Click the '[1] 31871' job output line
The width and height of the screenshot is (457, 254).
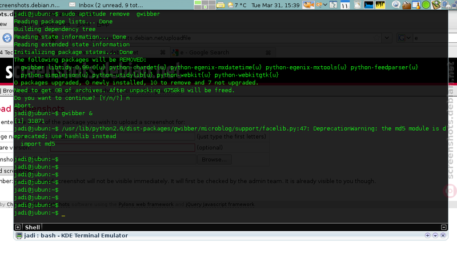pos(29,120)
